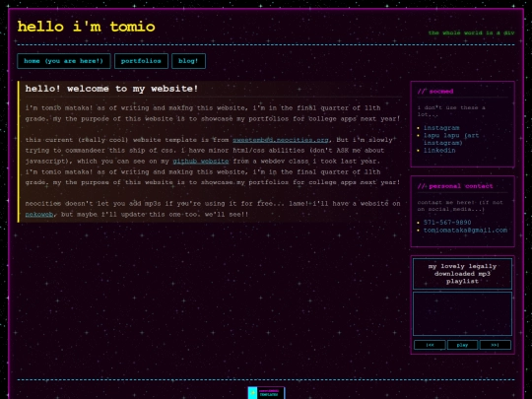Click the play button in mp3 player
The width and height of the screenshot is (532, 399).
coord(462,345)
